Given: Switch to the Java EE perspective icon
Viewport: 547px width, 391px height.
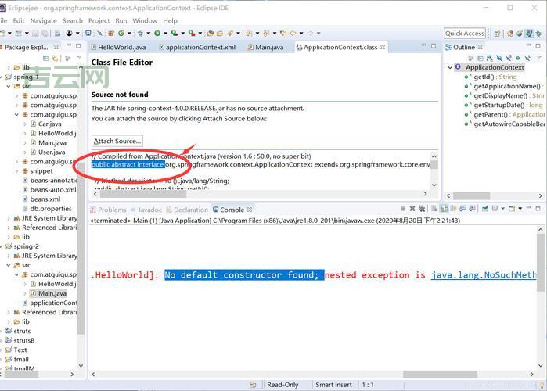Looking at the screenshot, I should 530,34.
